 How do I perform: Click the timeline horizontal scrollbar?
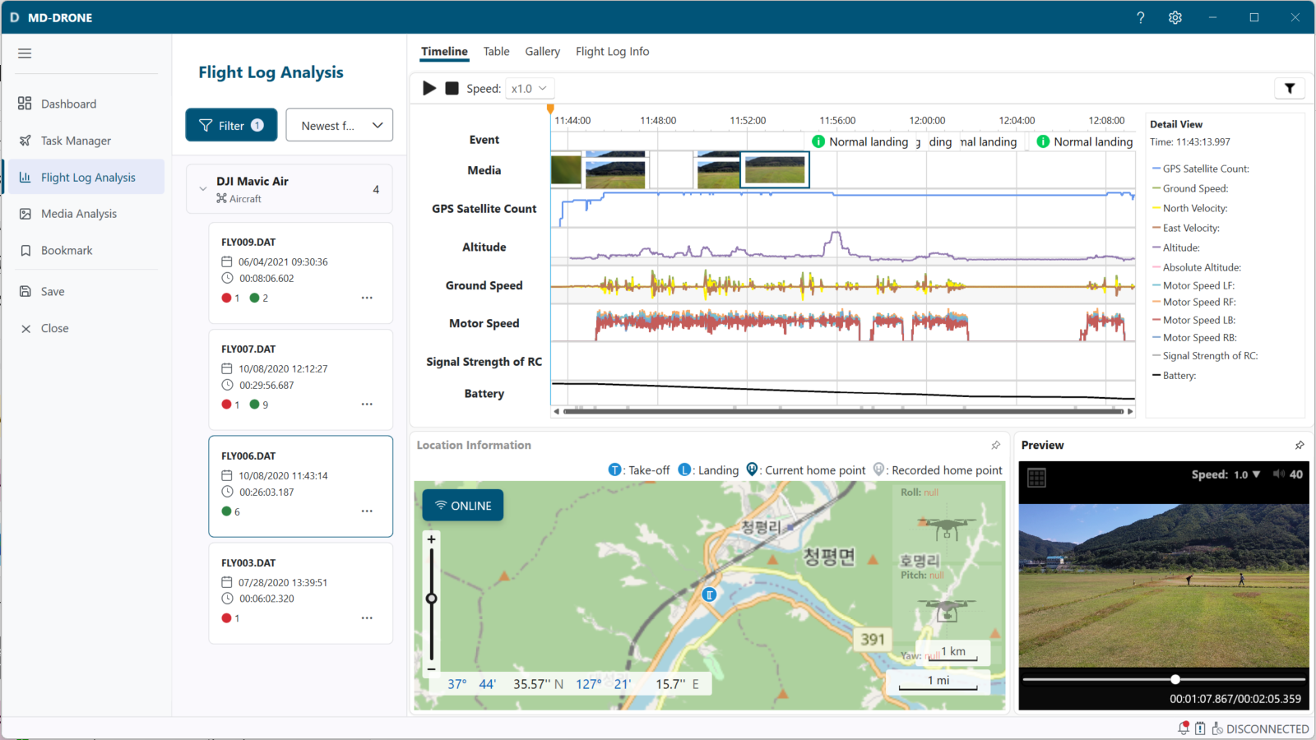tap(843, 411)
